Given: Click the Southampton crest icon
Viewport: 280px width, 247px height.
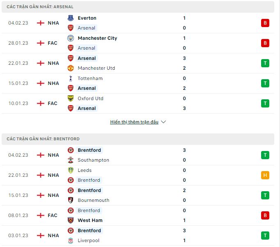Looking at the screenshot, I should [71, 160].
